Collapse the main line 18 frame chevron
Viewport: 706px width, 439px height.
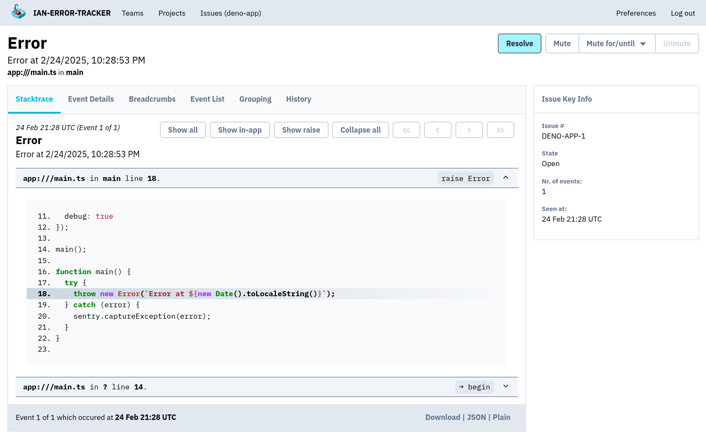pos(506,178)
